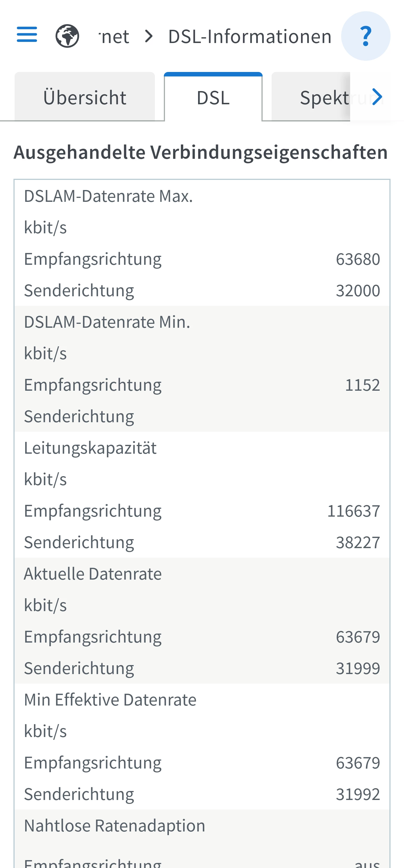
Task: Open help with the question mark button
Action: pyautogui.click(x=365, y=36)
